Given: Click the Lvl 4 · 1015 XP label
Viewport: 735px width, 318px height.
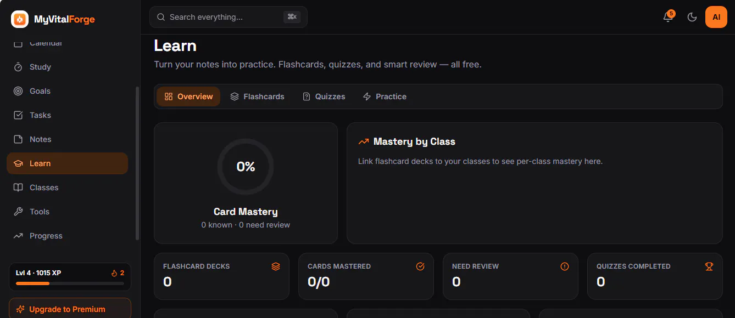Looking at the screenshot, I should tap(38, 273).
